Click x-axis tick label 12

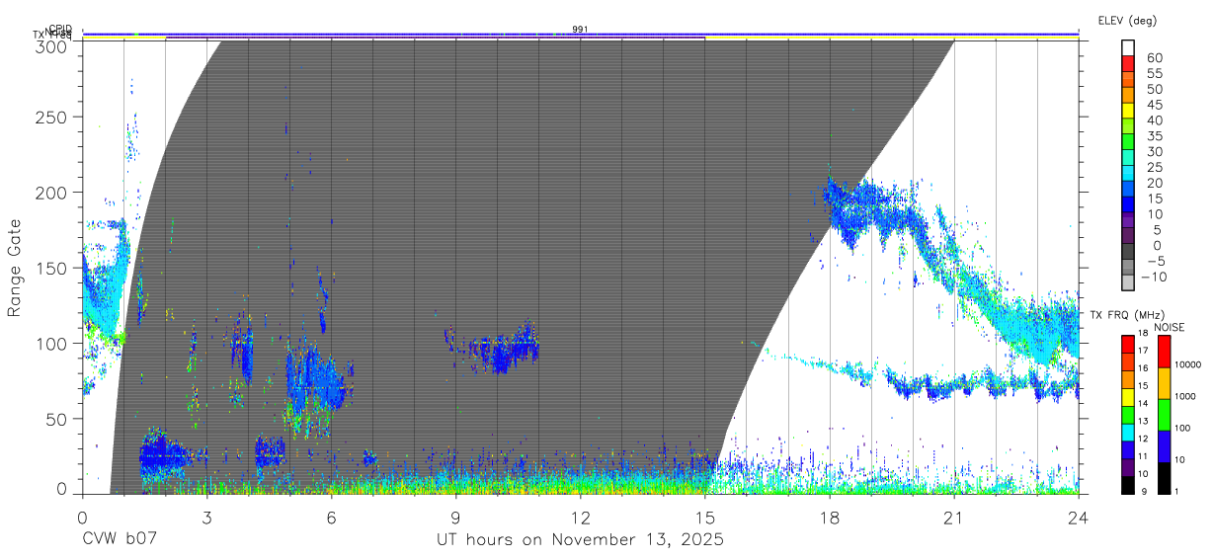[581, 517]
